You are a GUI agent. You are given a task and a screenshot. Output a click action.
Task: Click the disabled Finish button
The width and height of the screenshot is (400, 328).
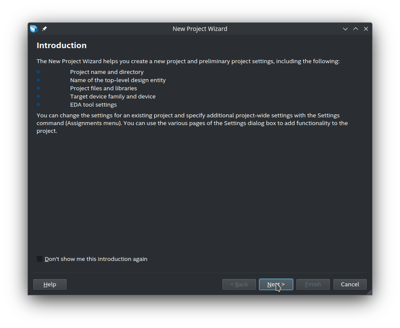(x=313, y=285)
